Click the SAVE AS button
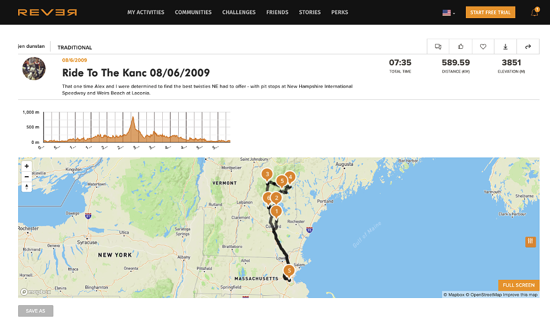The width and height of the screenshot is (550, 332). coord(35,311)
